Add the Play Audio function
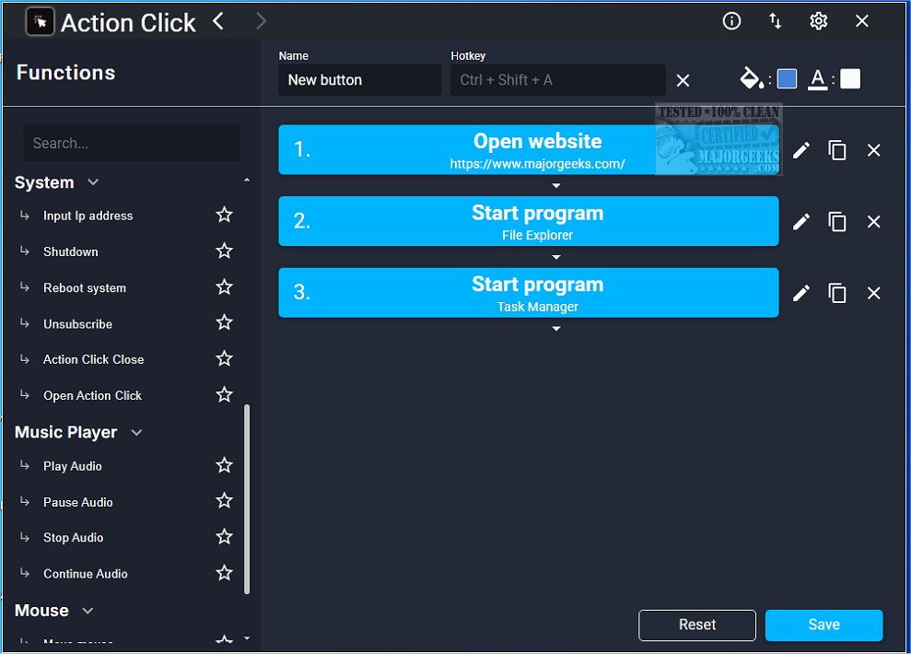911x654 pixels. point(72,466)
